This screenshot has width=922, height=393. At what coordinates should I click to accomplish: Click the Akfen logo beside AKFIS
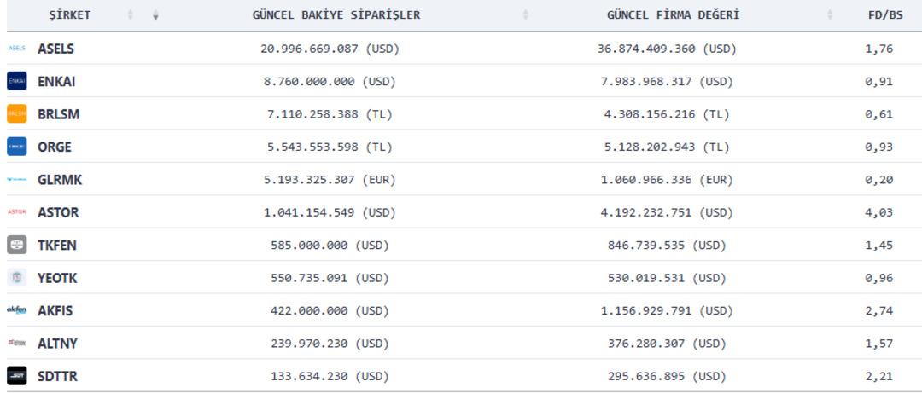(x=17, y=310)
